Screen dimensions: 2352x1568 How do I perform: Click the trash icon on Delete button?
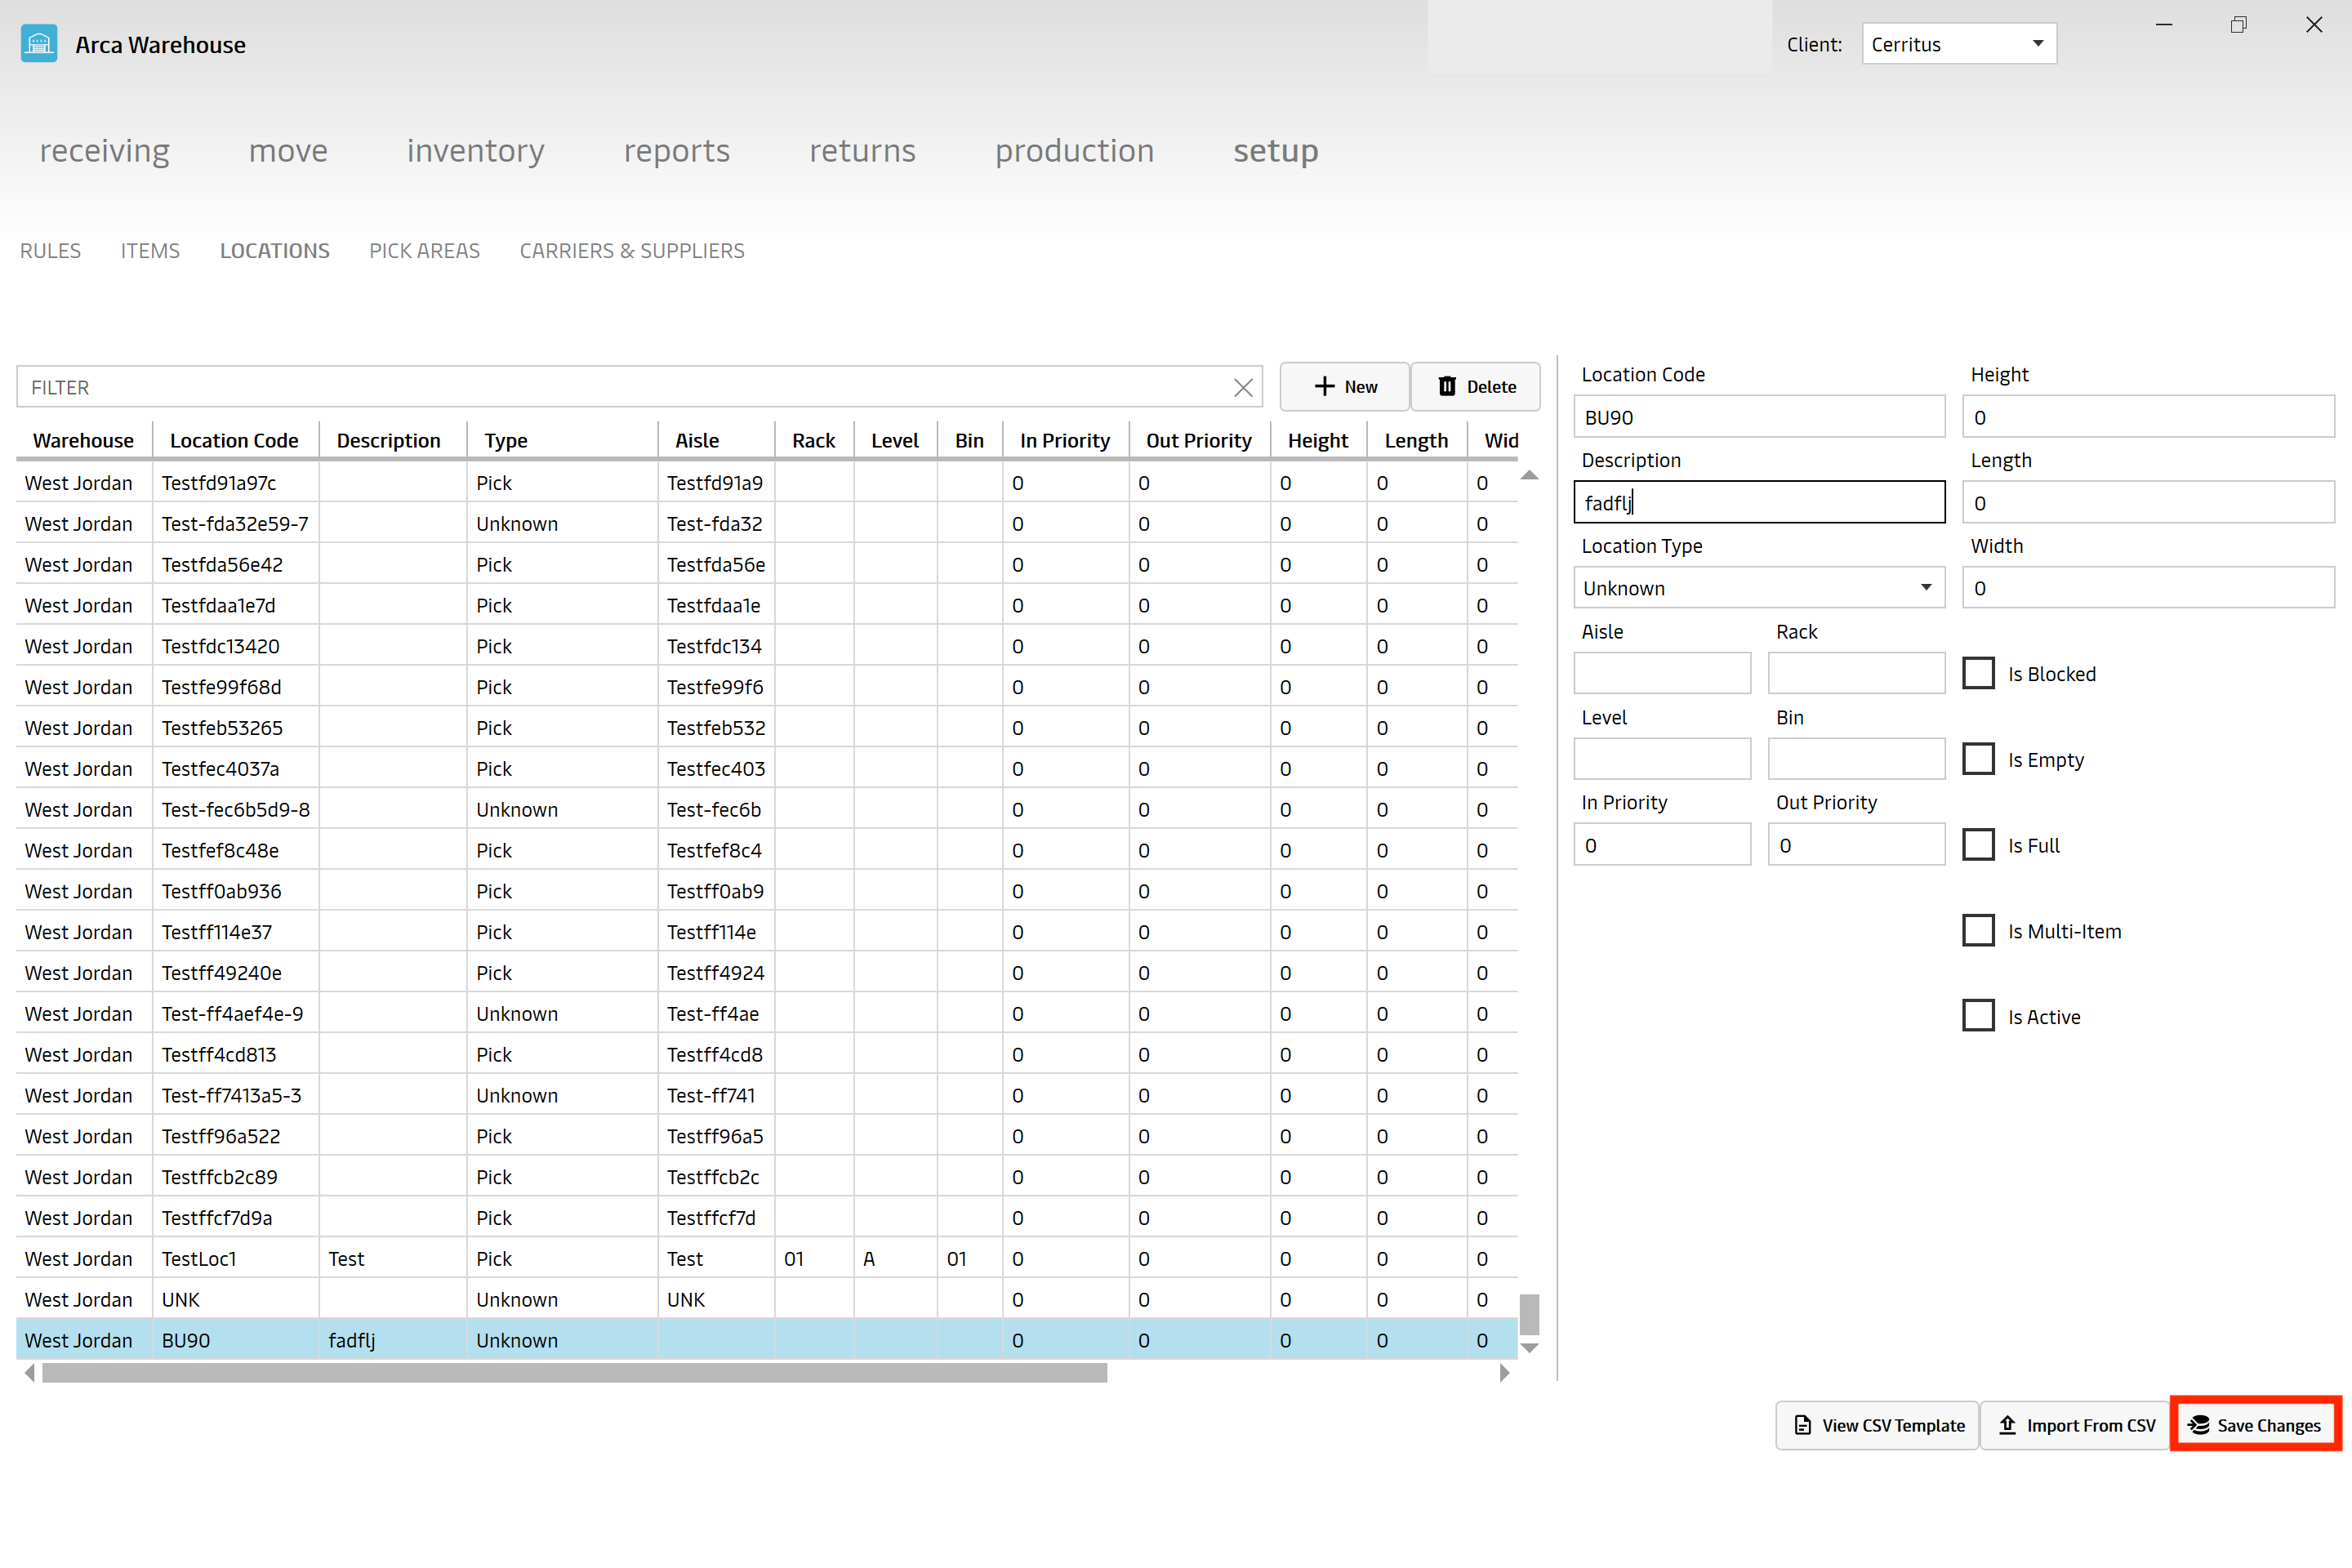tap(1447, 387)
